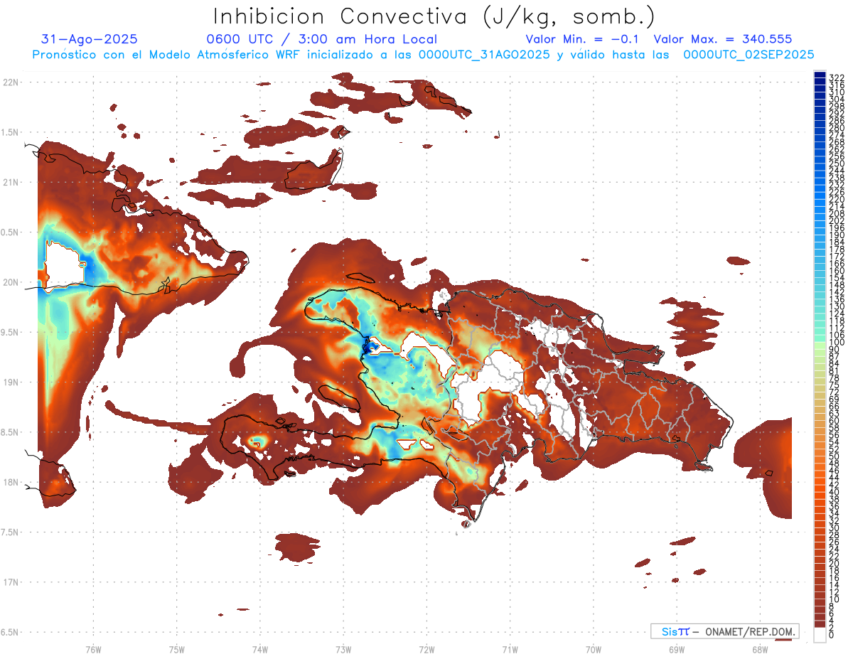
Task: Click the "71W" longitude label
Action: pyautogui.click(x=510, y=649)
